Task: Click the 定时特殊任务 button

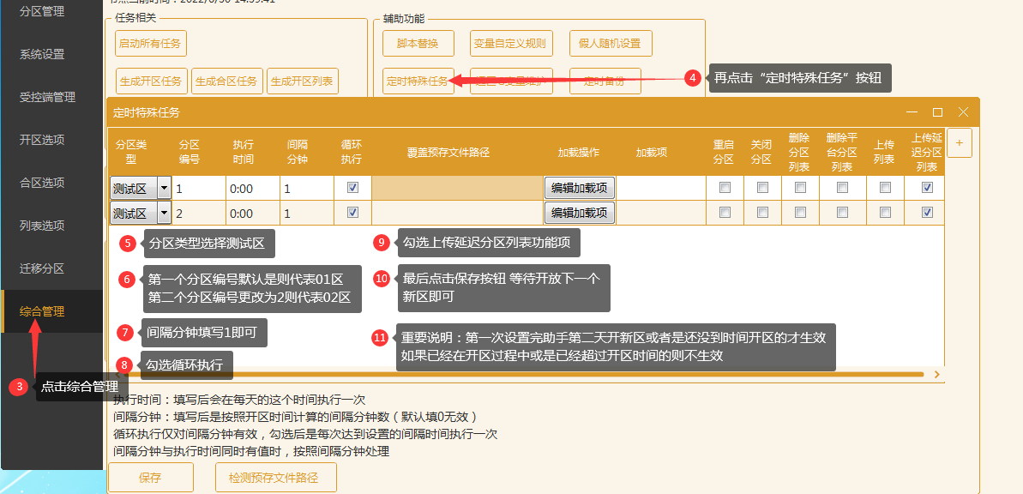Action: [417, 81]
